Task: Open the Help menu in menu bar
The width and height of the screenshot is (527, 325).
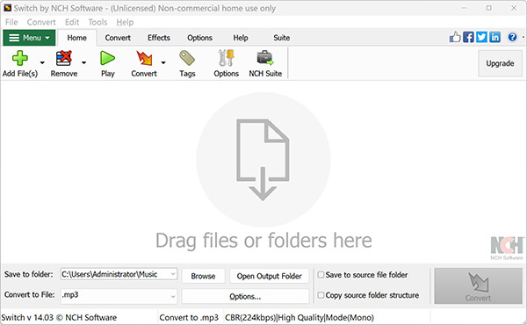Action: (125, 22)
